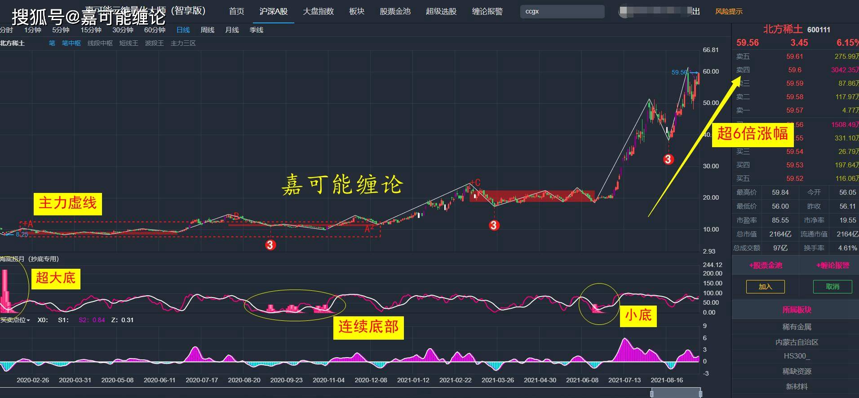Click the 取消 button
This screenshot has width=859, height=398.
(832, 287)
